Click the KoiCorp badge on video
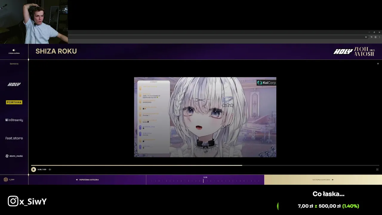The height and width of the screenshot is (215, 382). [266, 83]
